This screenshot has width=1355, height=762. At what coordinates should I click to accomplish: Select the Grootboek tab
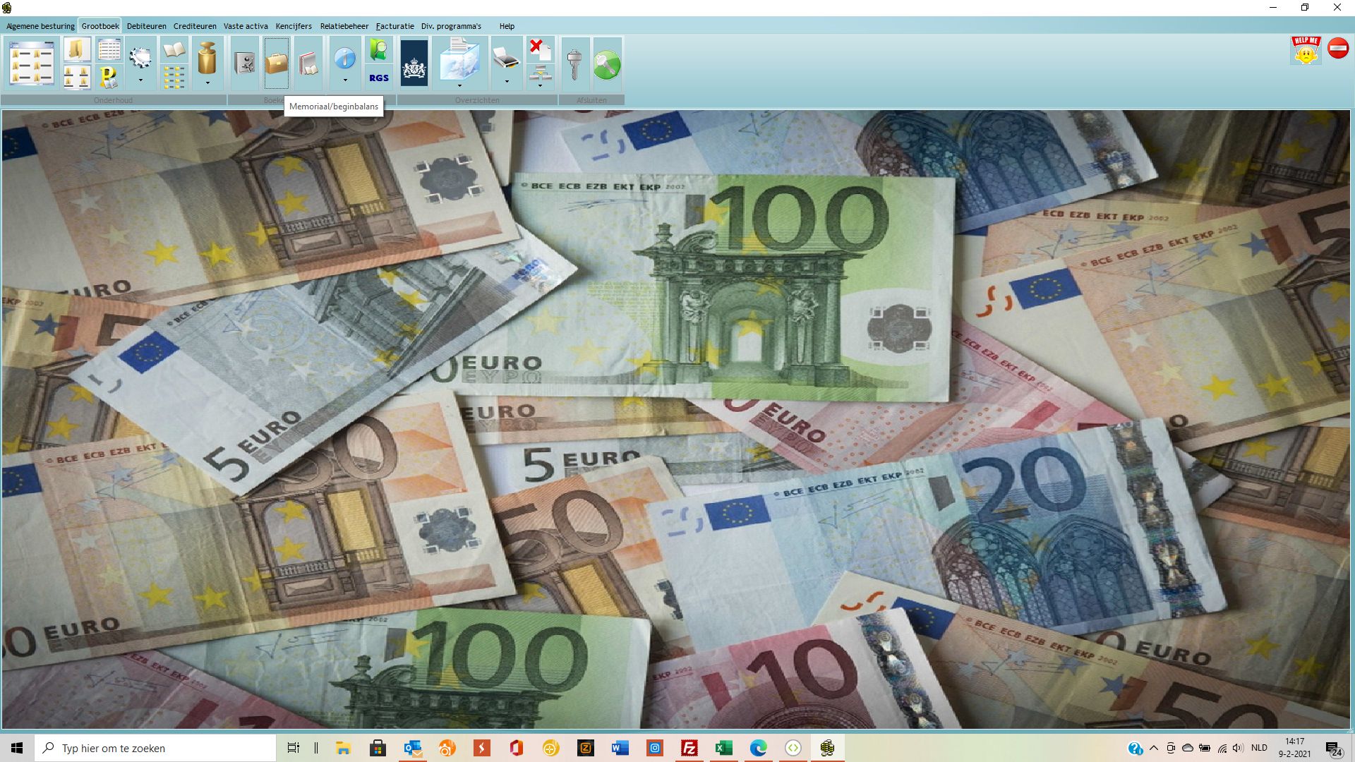[x=100, y=26]
